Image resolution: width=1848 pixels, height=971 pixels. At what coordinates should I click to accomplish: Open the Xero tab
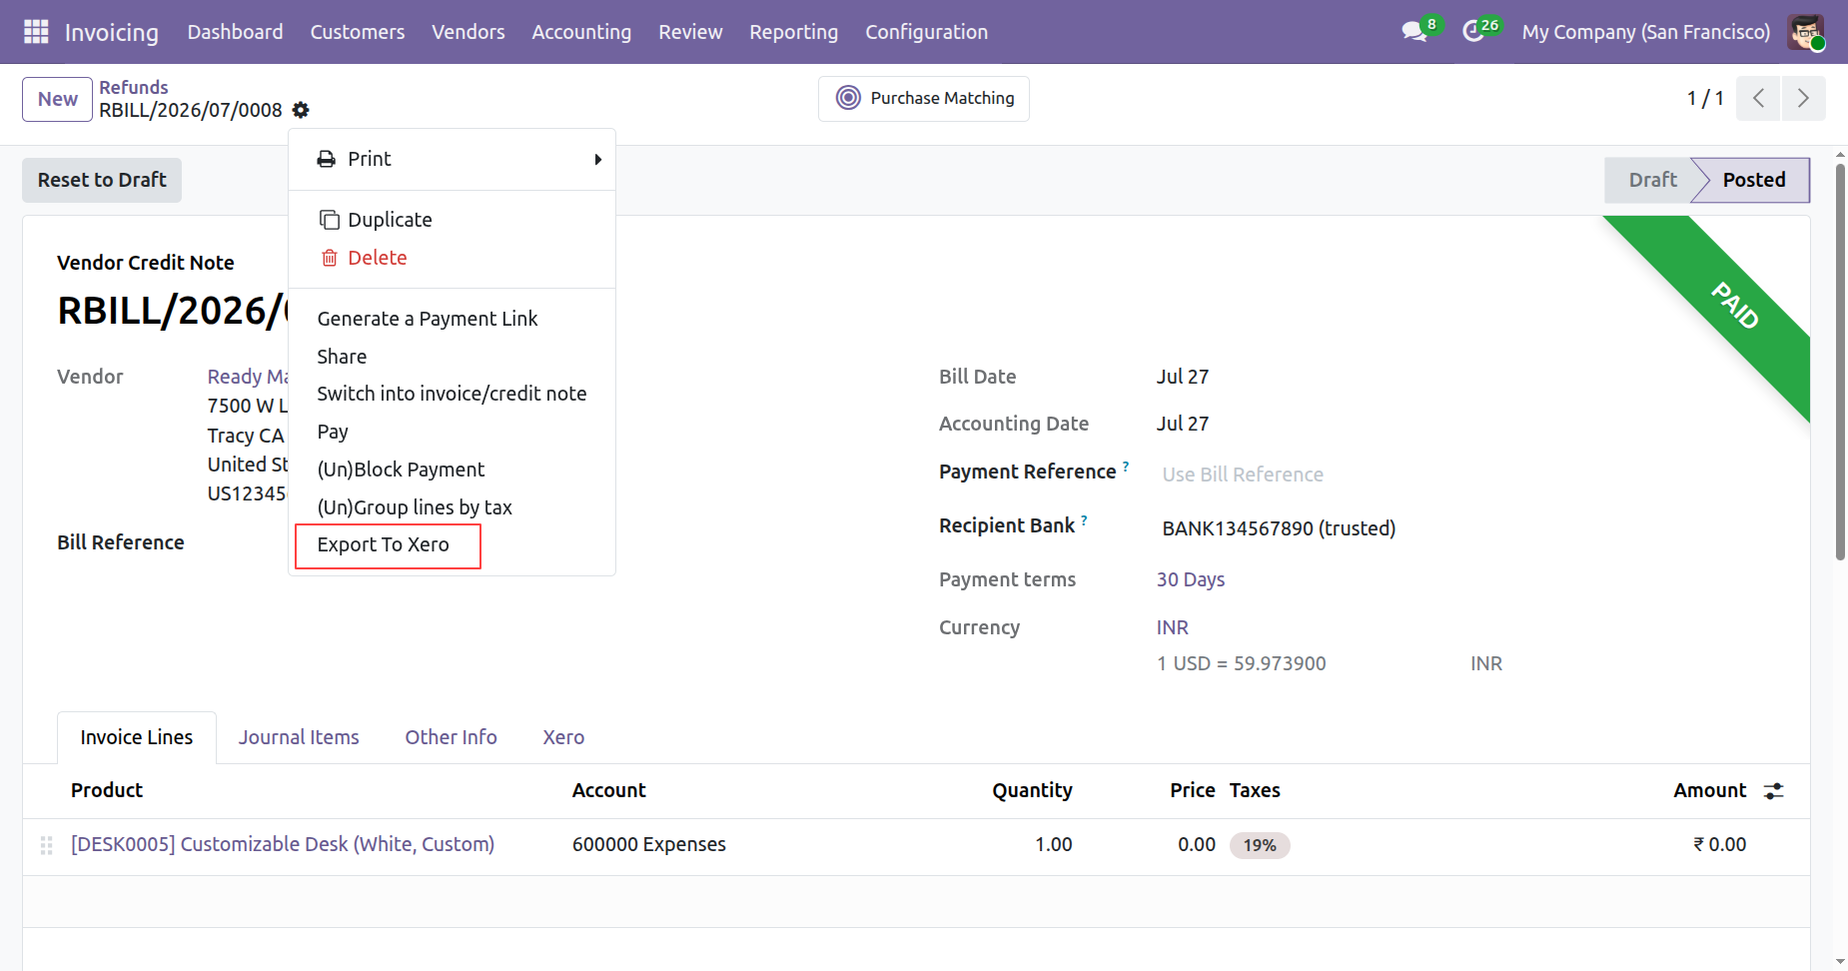click(x=563, y=737)
